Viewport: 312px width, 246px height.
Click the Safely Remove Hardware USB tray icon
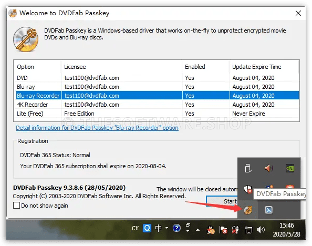tap(248, 168)
